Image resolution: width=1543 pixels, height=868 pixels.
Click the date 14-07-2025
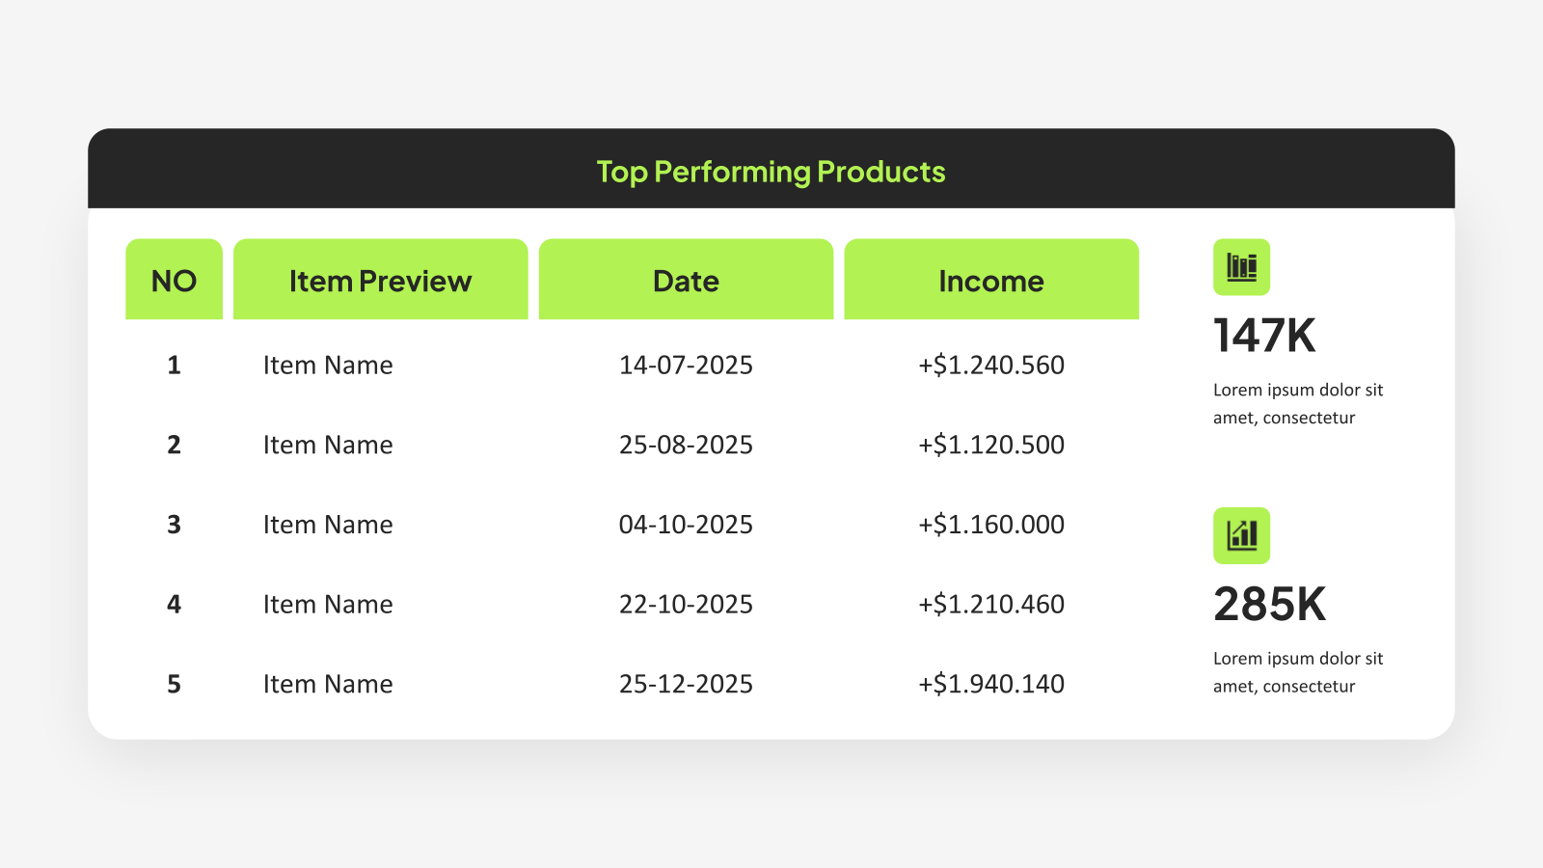click(x=686, y=365)
